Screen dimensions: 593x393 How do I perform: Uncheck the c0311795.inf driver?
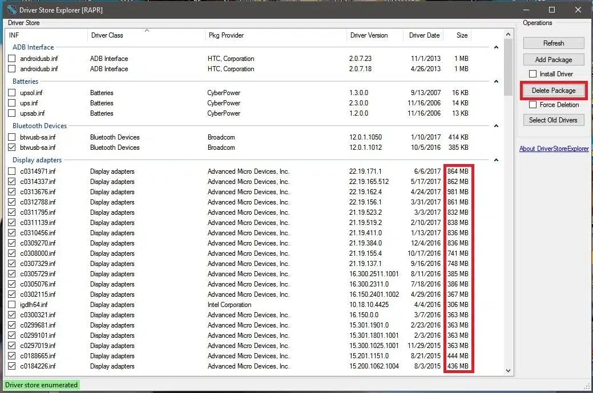click(x=12, y=212)
